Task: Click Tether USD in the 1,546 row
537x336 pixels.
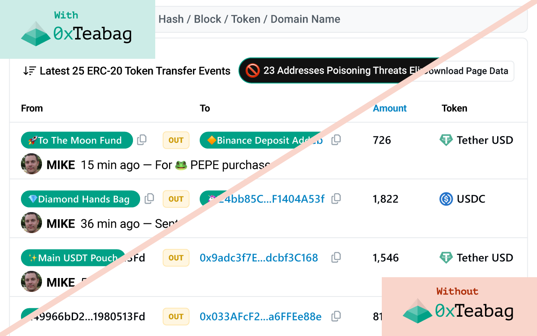Action: (x=485, y=257)
